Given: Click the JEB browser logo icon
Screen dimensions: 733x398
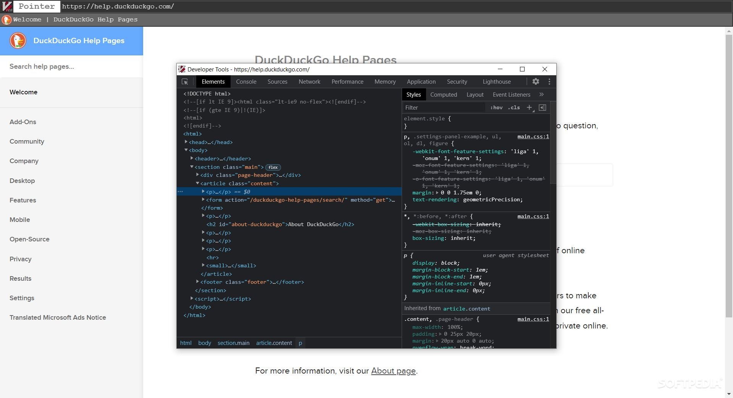Looking at the screenshot, I should coord(7,6).
